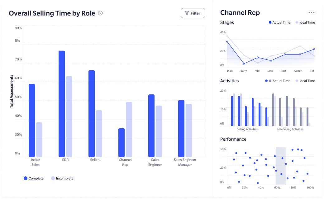Image resolution: width=324 pixels, height=200 pixels.
Task: Click the Early stage label
Action: coord(244,71)
